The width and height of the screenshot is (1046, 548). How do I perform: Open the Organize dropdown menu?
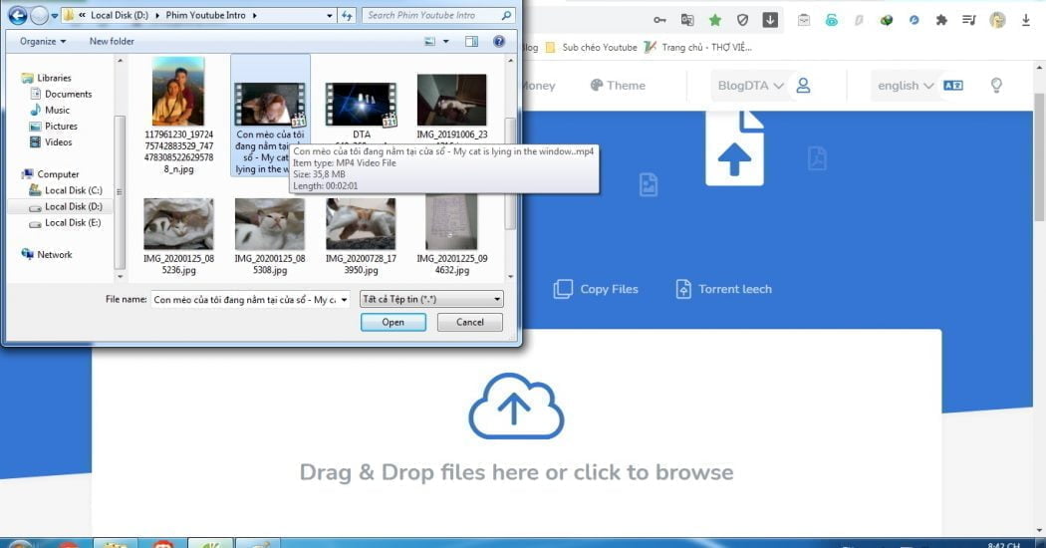pyautogui.click(x=43, y=42)
